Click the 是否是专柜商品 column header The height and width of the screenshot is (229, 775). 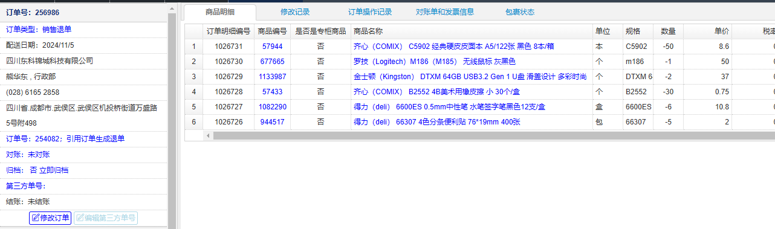(320, 31)
